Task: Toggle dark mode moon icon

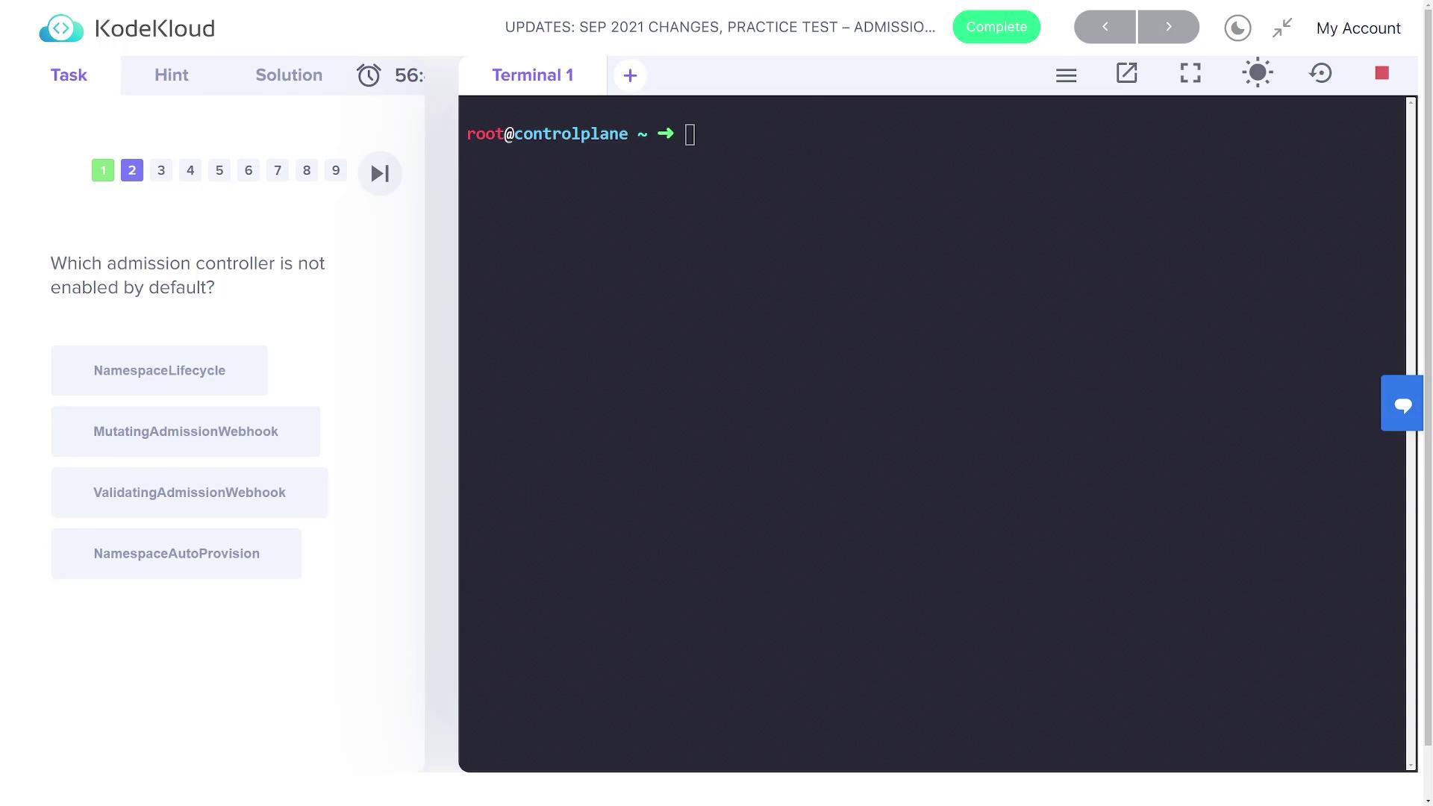Action: coord(1237,28)
